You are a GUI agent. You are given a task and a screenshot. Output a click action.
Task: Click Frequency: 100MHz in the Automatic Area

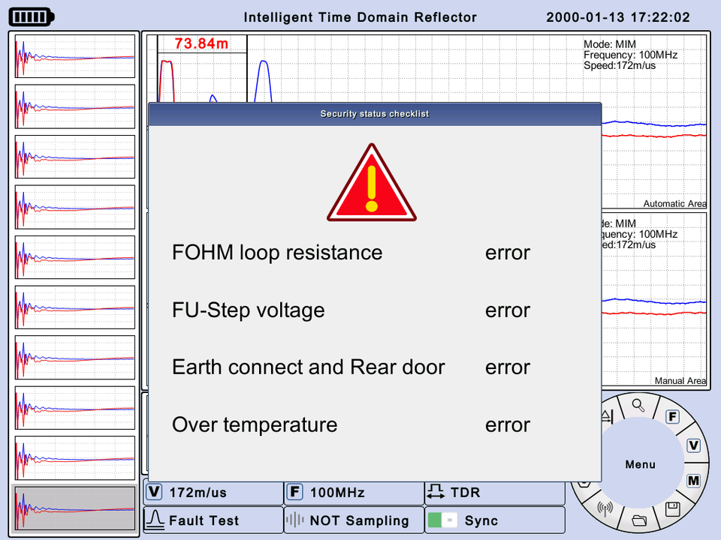point(630,55)
